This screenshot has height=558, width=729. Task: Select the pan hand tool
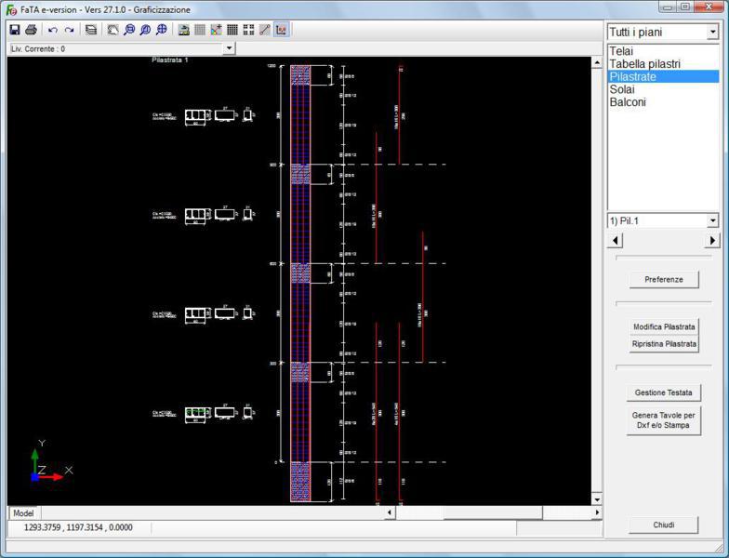113,30
